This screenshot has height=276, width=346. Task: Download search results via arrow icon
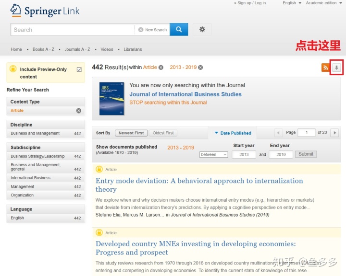(336, 68)
